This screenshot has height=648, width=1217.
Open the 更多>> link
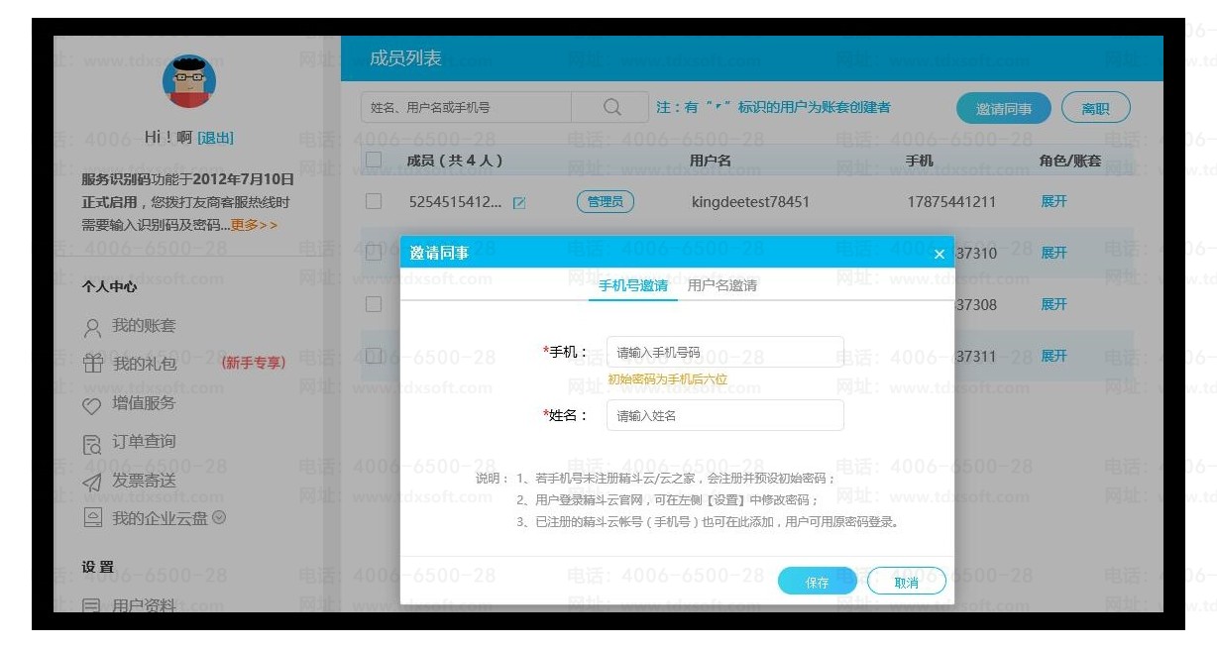[x=254, y=225]
